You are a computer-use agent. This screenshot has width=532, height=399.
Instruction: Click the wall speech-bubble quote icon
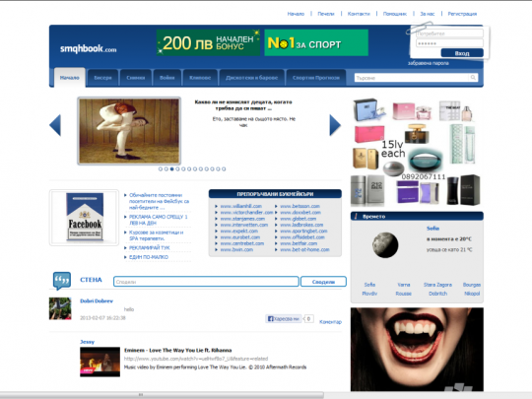[62, 281]
